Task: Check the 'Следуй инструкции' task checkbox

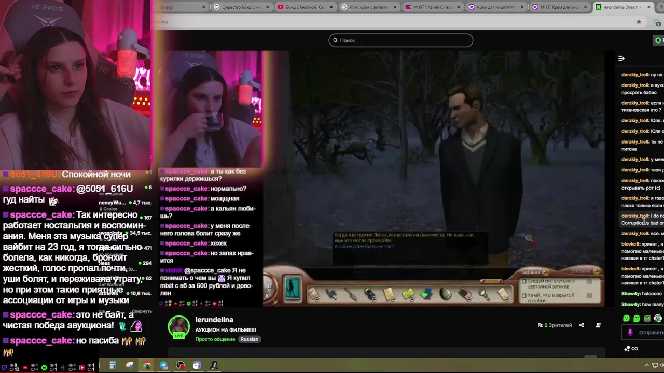Action: (524, 282)
